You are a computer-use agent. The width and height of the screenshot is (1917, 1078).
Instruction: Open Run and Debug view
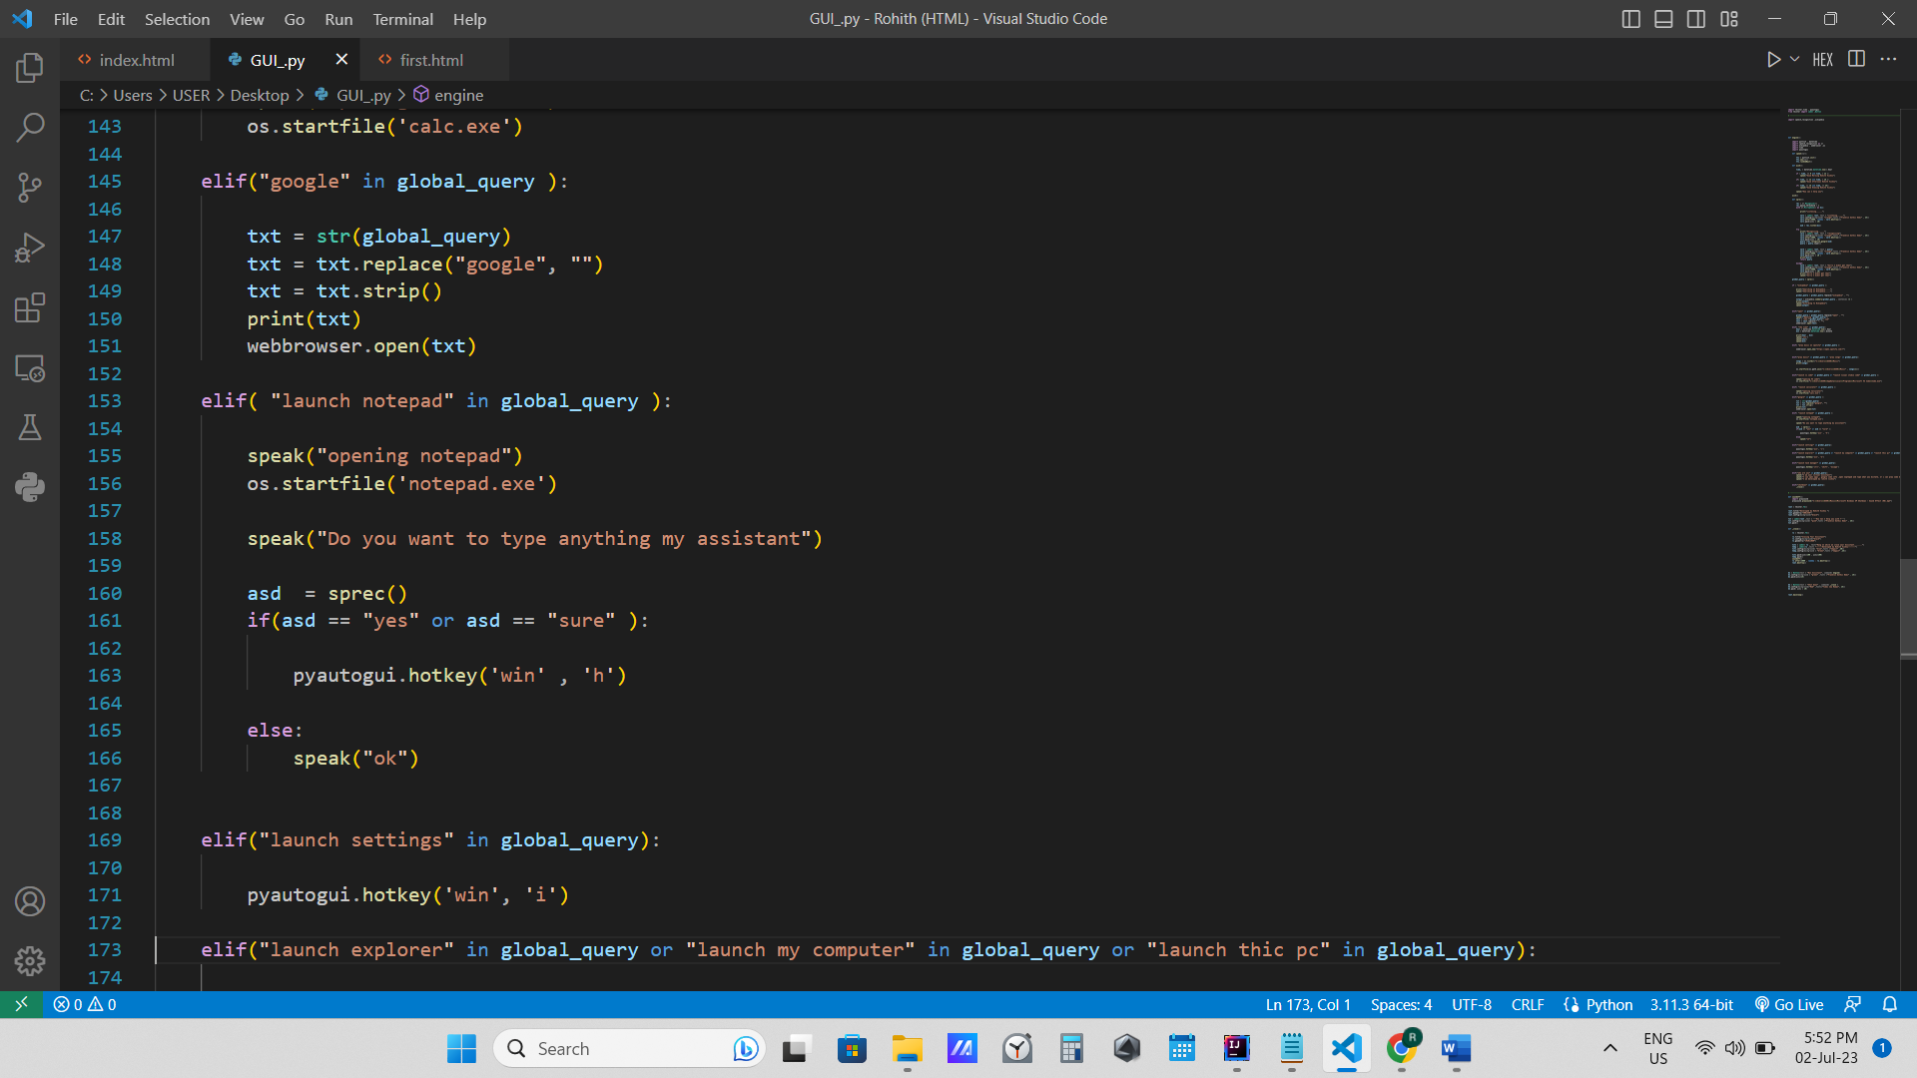30,248
